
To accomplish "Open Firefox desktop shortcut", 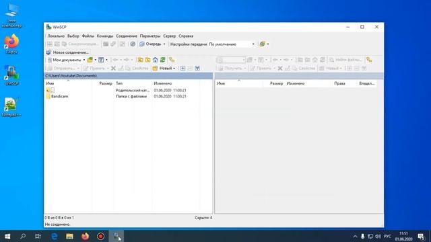I will 11,44.
